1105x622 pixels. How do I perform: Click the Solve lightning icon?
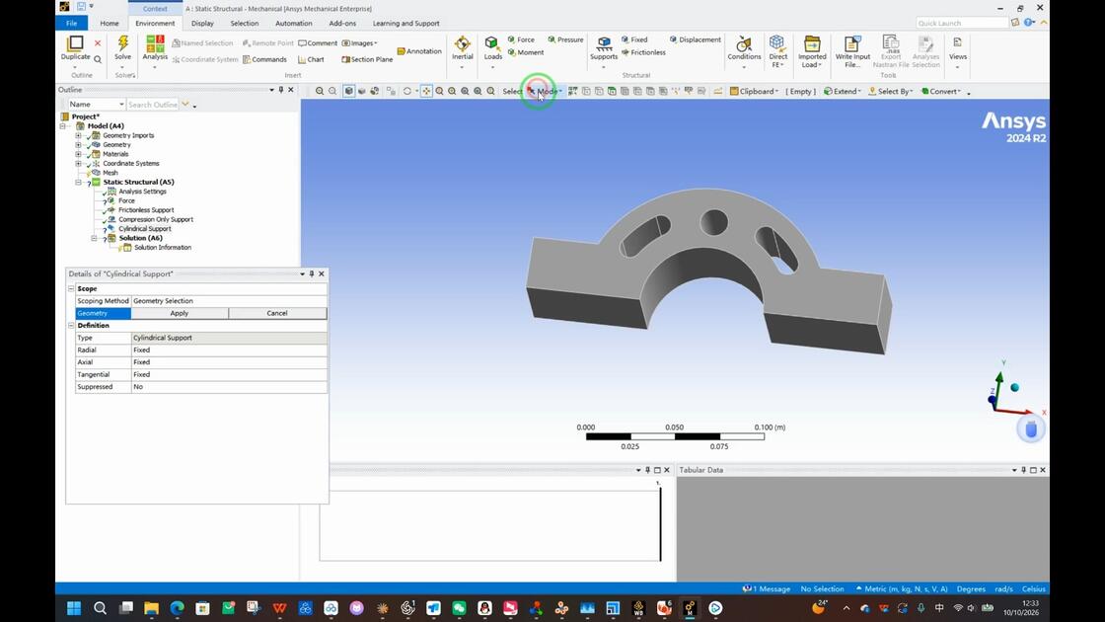(122, 43)
